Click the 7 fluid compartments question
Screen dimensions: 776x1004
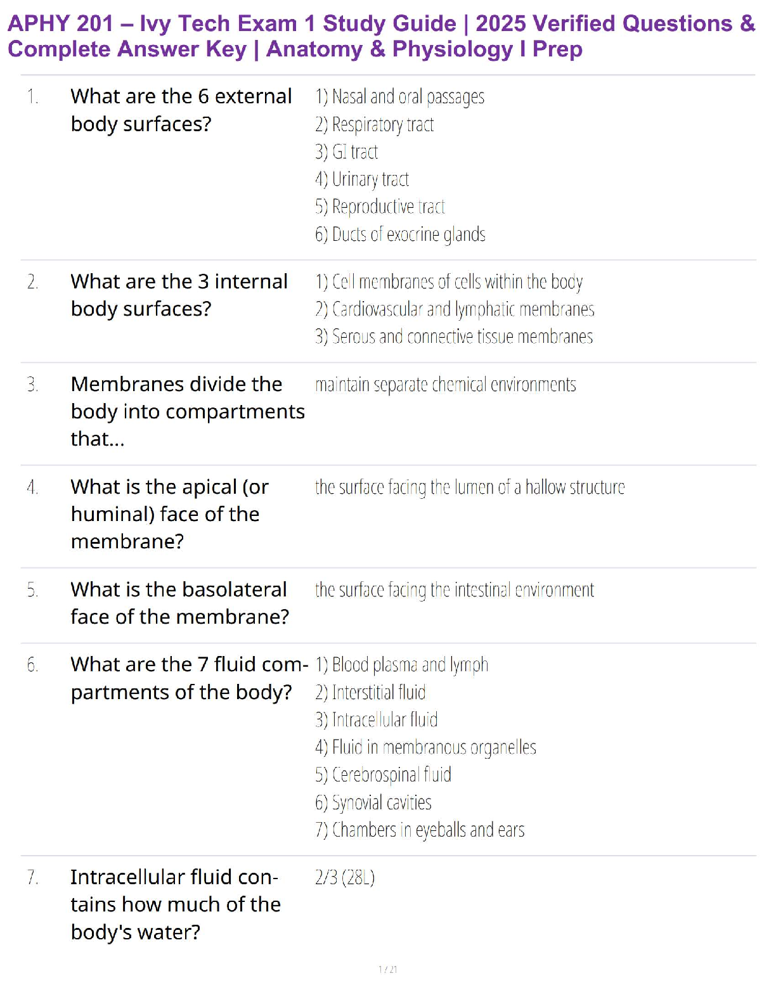tap(188, 678)
